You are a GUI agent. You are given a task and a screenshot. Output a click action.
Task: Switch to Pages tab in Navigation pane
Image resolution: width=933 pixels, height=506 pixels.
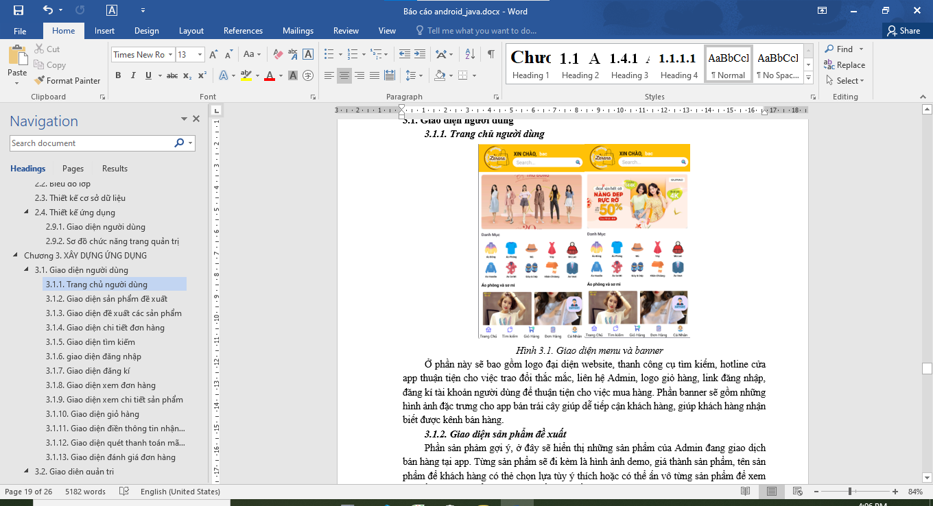point(73,169)
